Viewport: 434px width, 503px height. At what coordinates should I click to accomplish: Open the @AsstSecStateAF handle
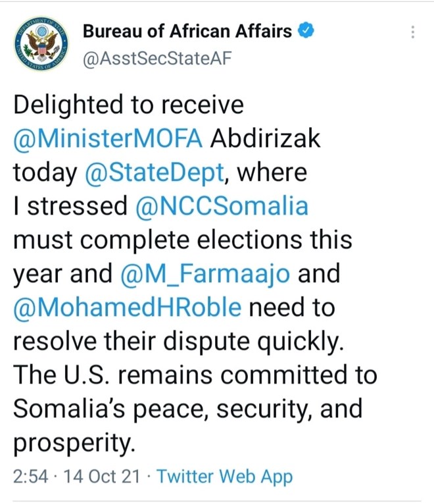(157, 58)
